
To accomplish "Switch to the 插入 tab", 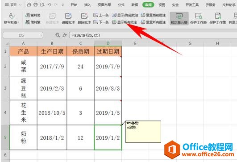I will [87, 5].
